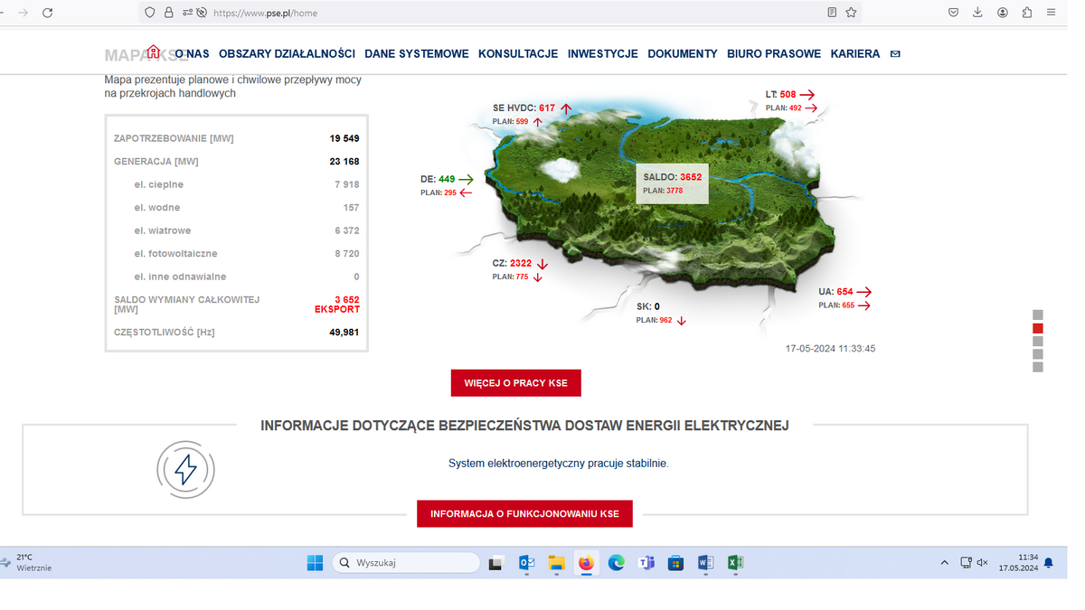Bookmark this page with the star icon

click(x=851, y=13)
